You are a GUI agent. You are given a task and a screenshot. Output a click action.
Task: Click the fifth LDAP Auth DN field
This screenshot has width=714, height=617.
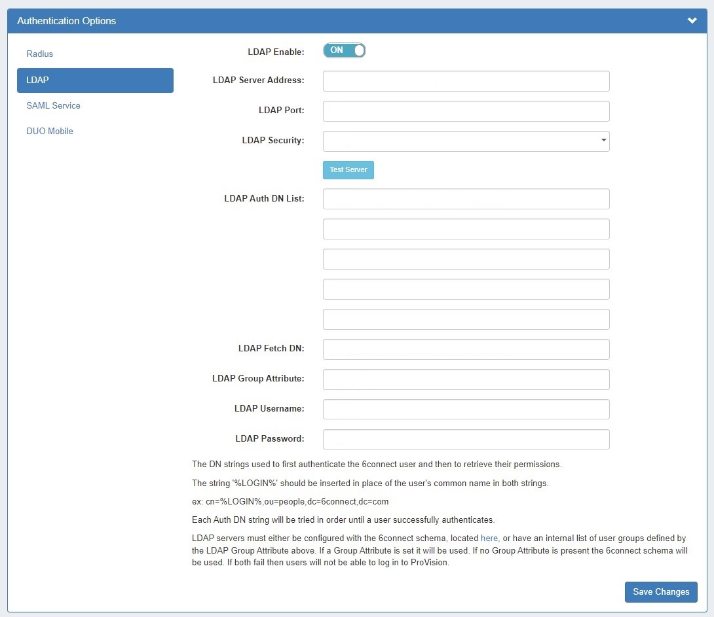(x=466, y=319)
